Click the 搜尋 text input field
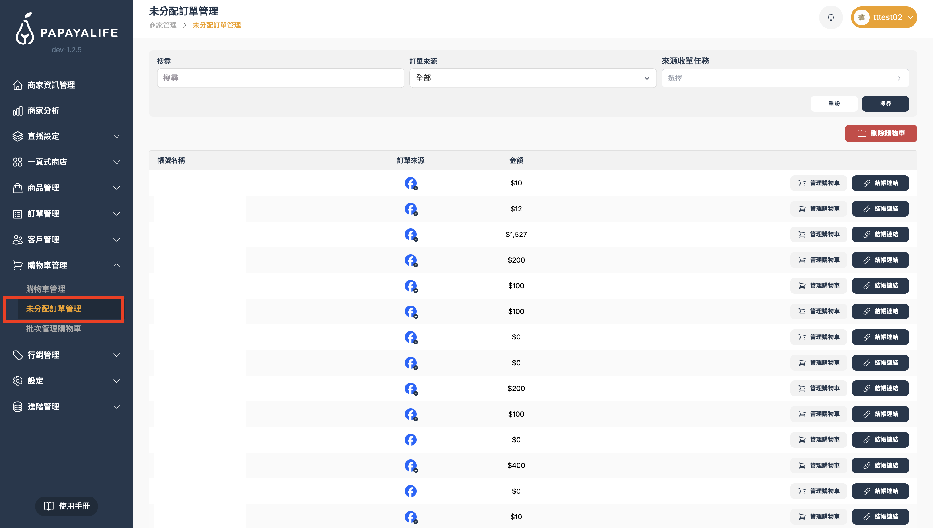The height and width of the screenshot is (528, 933). click(x=280, y=78)
